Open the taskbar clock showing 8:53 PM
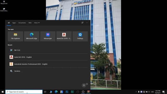The width and height of the screenshot is (167, 94). (158, 92)
